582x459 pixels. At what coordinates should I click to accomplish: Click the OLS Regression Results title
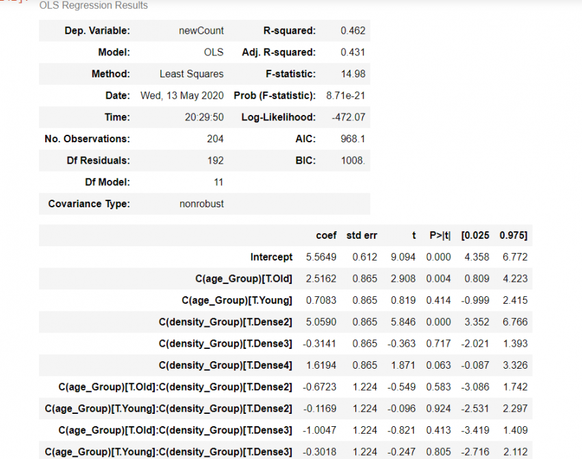(94, 5)
